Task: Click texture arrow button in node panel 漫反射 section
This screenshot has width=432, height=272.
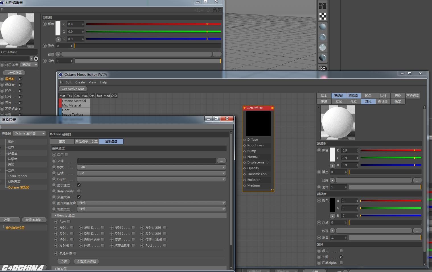Action: 332,180
